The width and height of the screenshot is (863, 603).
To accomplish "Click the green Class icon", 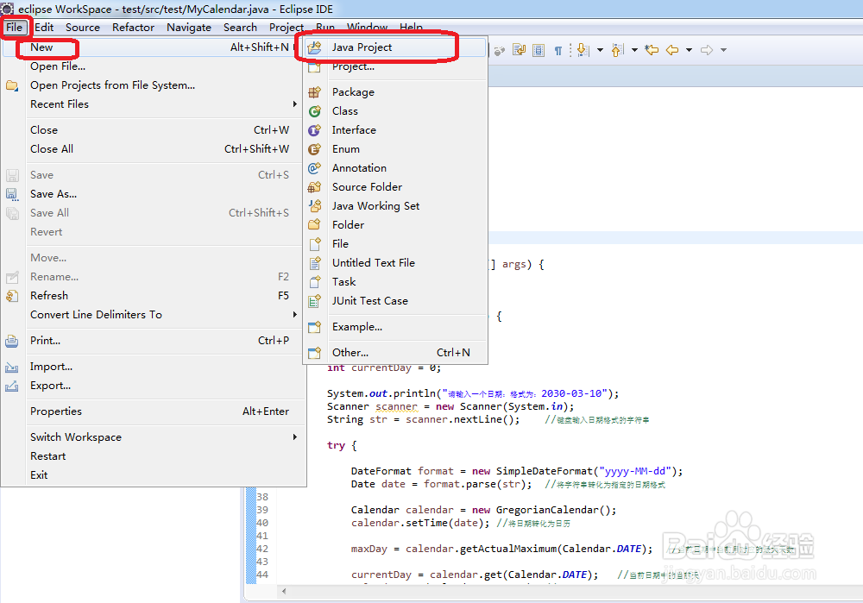I will (x=314, y=111).
